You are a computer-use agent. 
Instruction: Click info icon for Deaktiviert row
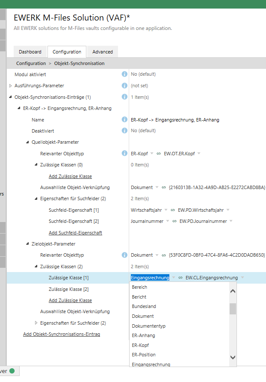pyautogui.click(x=124, y=130)
